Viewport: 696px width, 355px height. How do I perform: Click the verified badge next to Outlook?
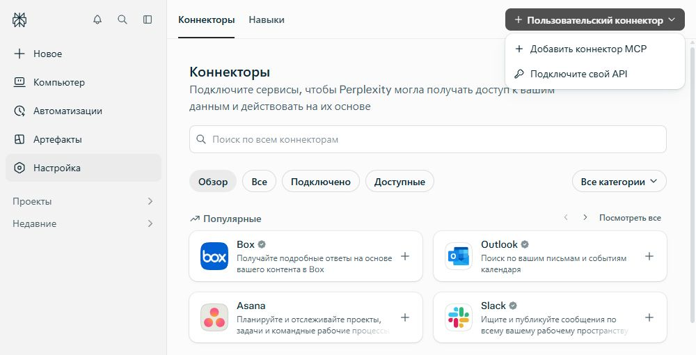pyautogui.click(x=525, y=244)
